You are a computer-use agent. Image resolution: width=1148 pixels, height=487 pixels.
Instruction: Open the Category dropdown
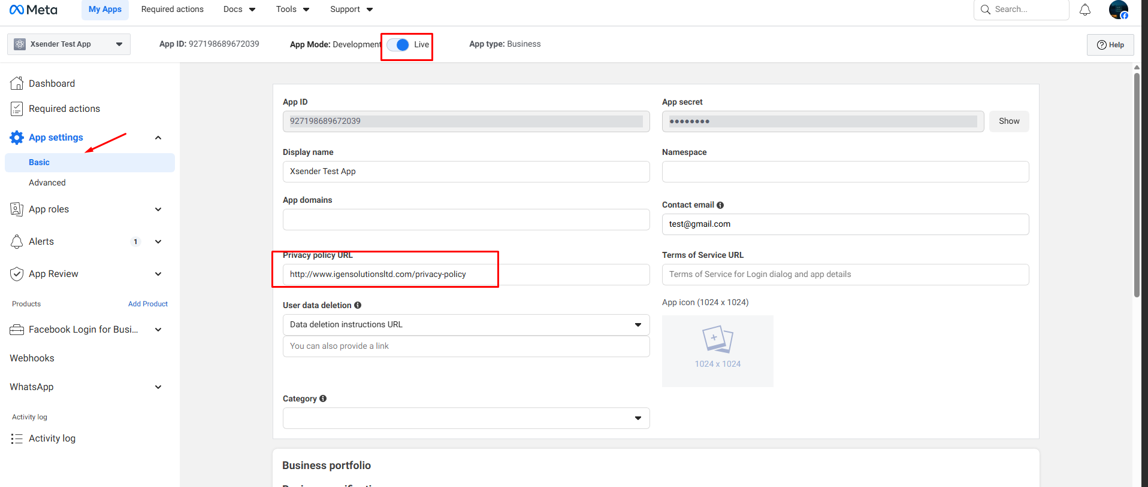pos(466,418)
